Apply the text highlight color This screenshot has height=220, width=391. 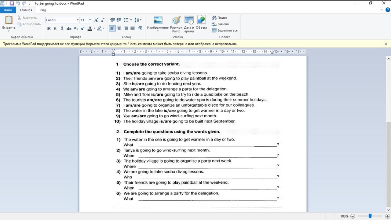click(x=99, y=28)
